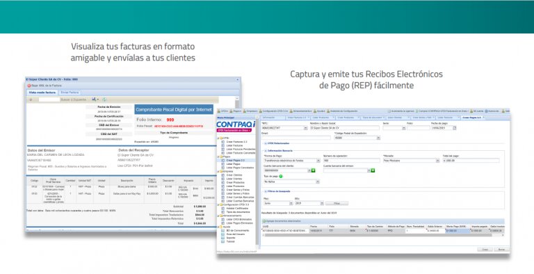Collapse the Ayuda folder in the tree
The image size is (534, 274).
coord(218,227)
